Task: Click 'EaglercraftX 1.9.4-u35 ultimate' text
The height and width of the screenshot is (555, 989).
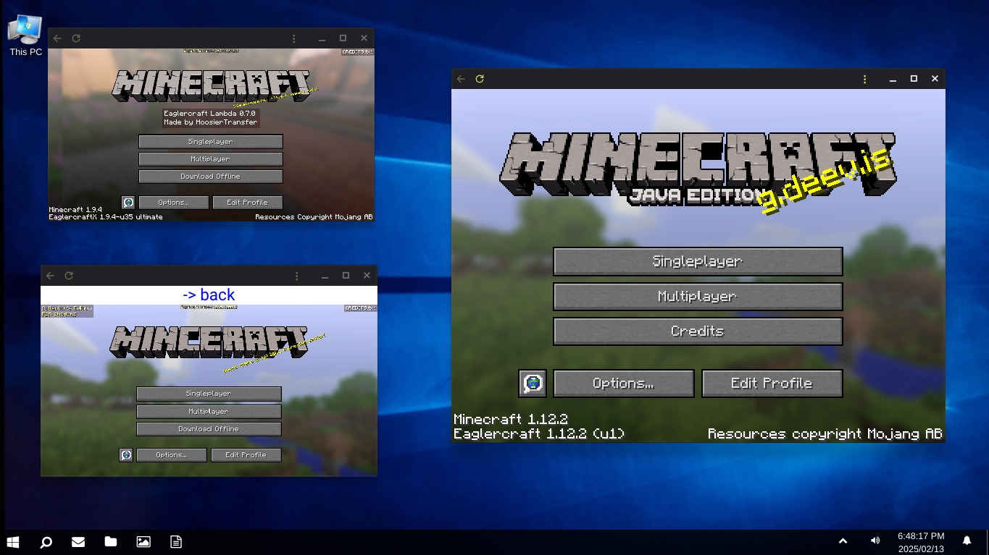Action: tap(106, 217)
